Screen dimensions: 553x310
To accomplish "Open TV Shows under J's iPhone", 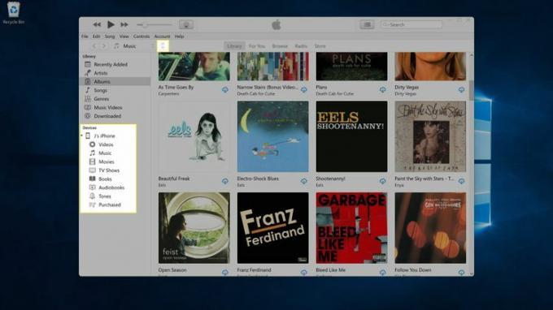I will tap(109, 170).
